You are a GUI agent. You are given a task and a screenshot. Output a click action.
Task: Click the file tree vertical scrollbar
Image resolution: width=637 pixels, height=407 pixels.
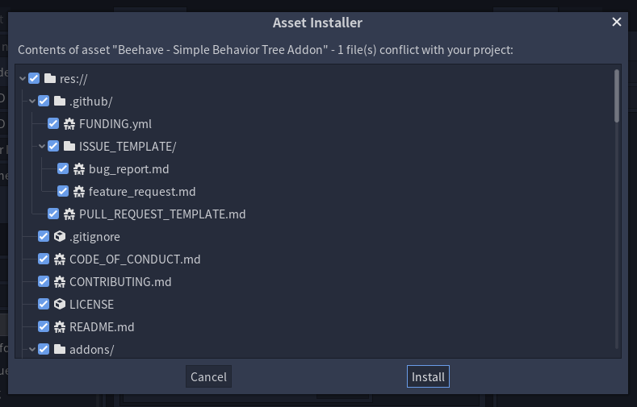point(617,209)
